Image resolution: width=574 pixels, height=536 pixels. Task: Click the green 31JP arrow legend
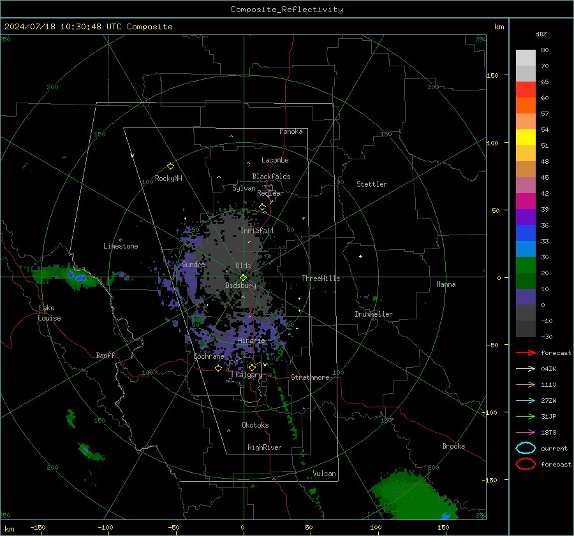coord(526,416)
